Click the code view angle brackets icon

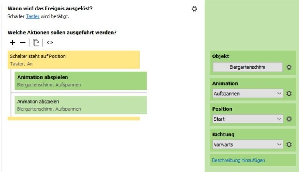point(50,43)
